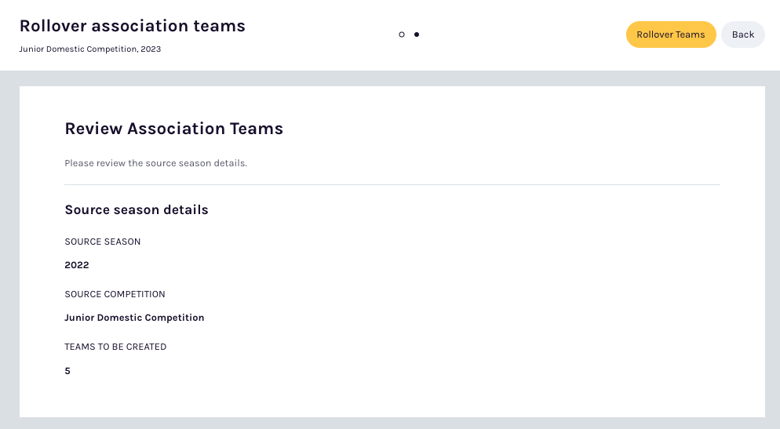780x429 pixels.
Task: Click the word Rollover in the page title
Action: pos(53,26)
